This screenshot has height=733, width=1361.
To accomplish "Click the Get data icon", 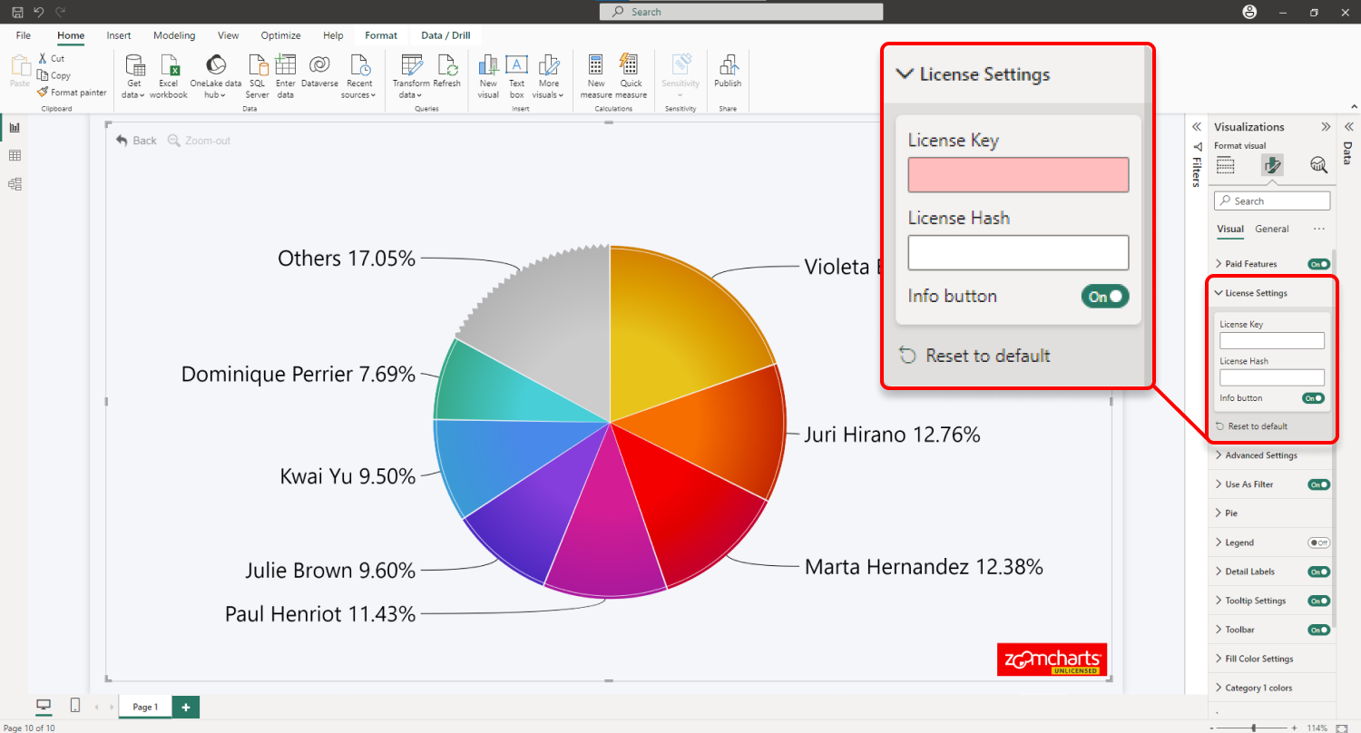I will click(133, 73).
